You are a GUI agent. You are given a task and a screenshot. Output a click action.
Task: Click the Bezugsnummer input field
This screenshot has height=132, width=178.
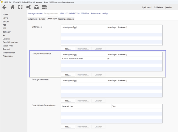click(x=51, y=13)
